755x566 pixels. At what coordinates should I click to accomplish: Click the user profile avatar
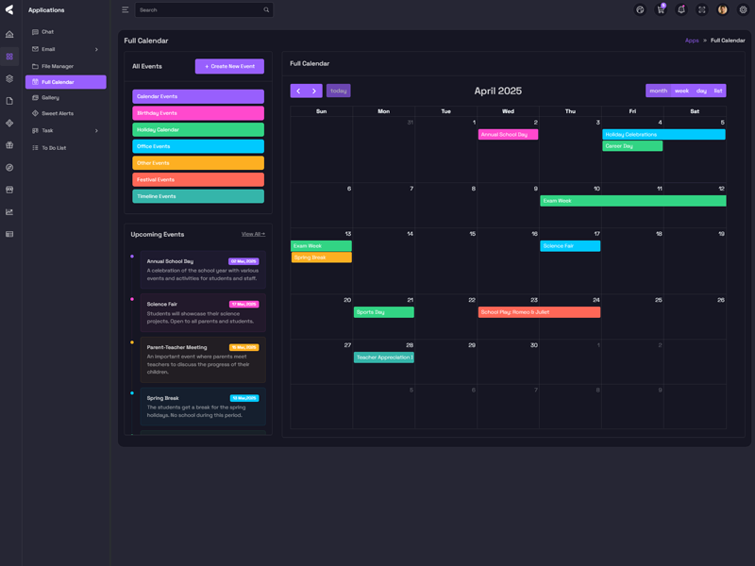723,10
